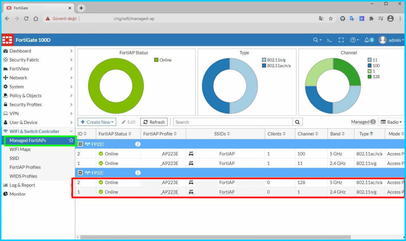Sort by ID column

(82, 134)
